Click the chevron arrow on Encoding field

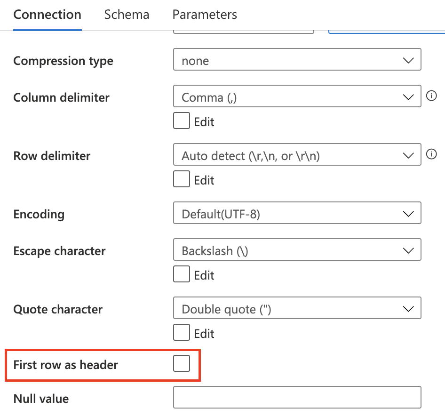click(408, 214)
